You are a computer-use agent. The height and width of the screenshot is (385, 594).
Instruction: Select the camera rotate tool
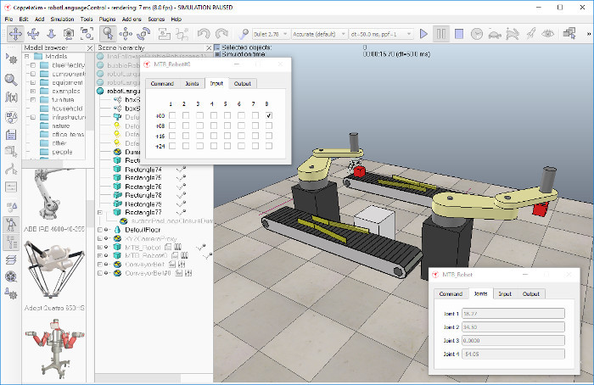[x=33, y=34]
